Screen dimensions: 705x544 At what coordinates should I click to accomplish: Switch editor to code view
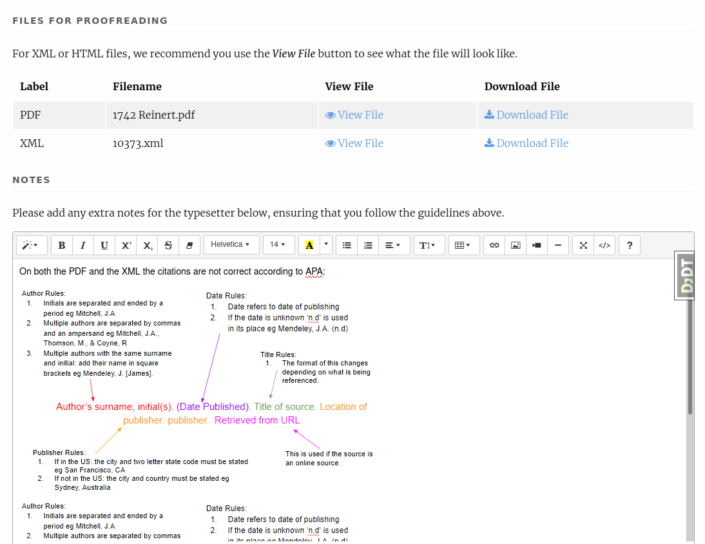[604, 245]
